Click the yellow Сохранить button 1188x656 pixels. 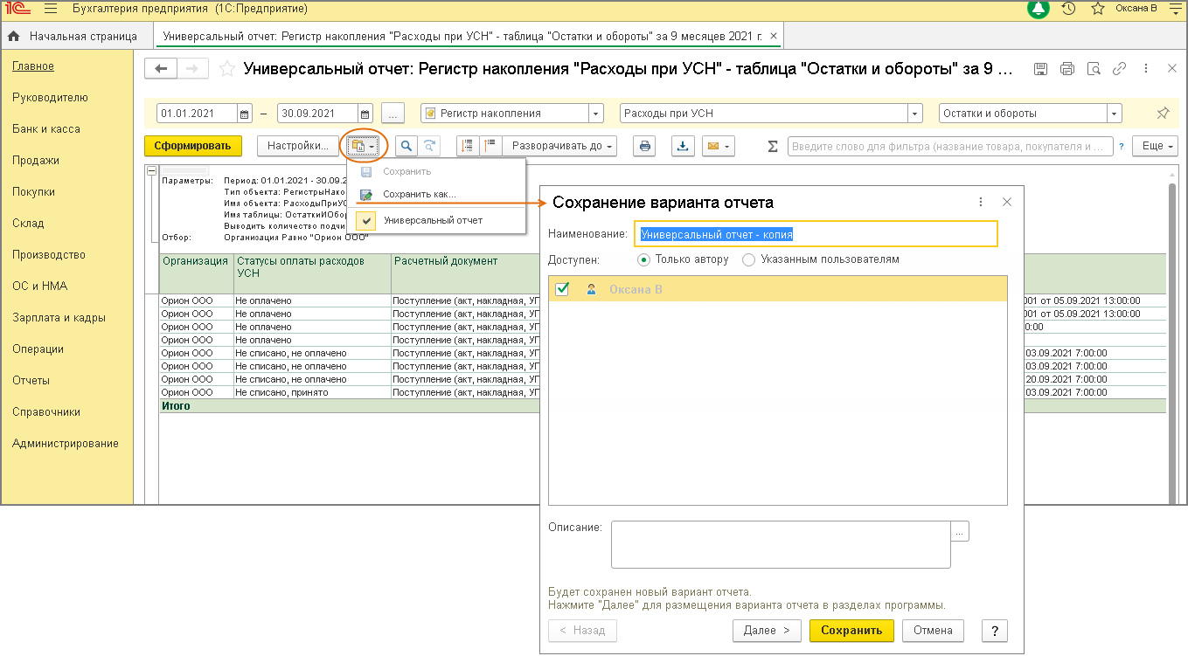coord(851,631)
